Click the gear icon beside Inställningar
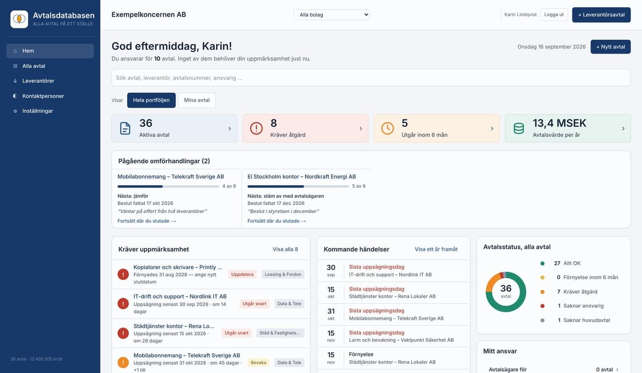This screenshot has height=373, width=642. pyautogui.click(x=15, y=111)
